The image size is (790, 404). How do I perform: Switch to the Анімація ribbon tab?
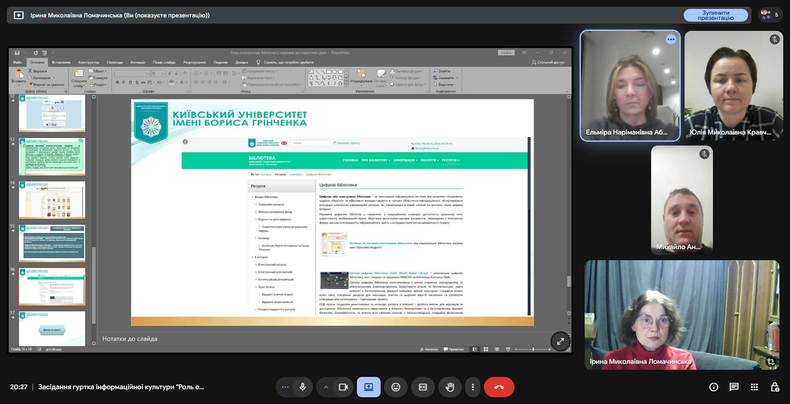tap(138, 62)
